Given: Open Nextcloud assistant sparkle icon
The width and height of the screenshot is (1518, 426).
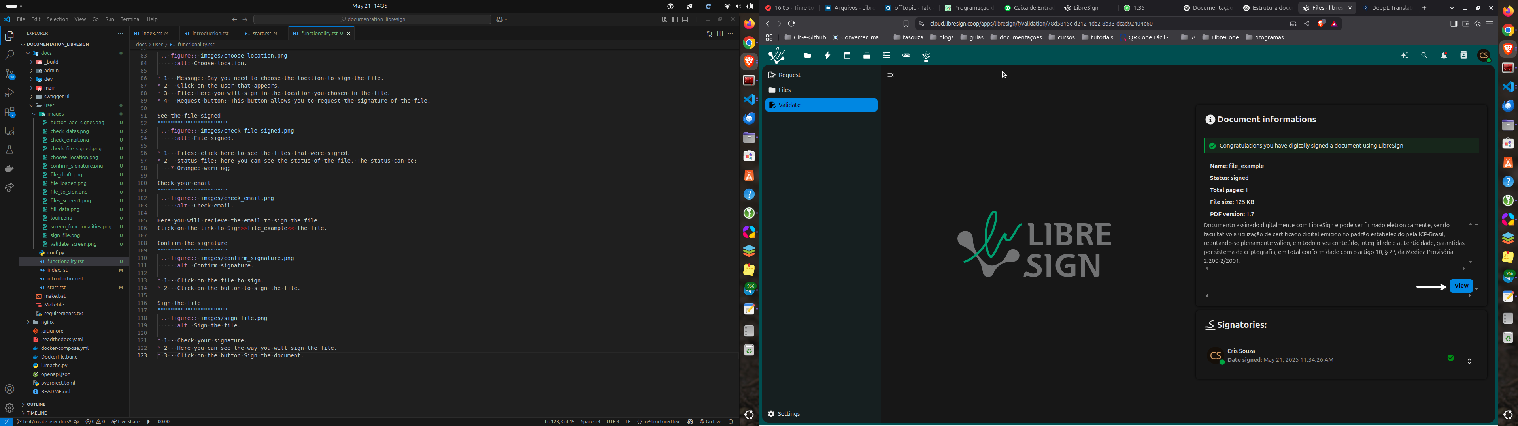Looking at the screenshot, I should (1405, 56).
